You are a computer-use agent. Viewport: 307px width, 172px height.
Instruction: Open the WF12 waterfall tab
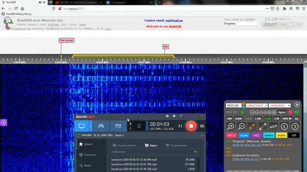(231, 135)
